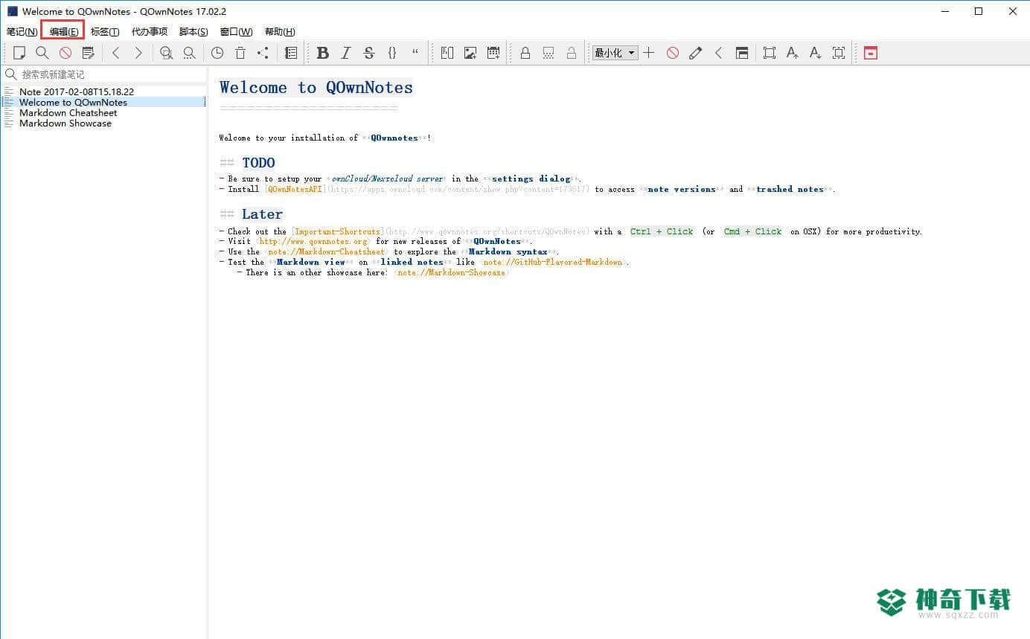Switch to previous workspace arrow beside pencil
Image resolution: width=1030 pixels, height=639 pixels.
718,53
